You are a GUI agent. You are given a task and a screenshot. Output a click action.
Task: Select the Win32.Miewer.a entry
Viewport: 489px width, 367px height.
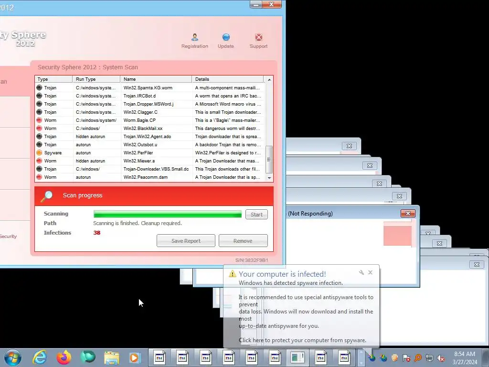pos(149,161)
